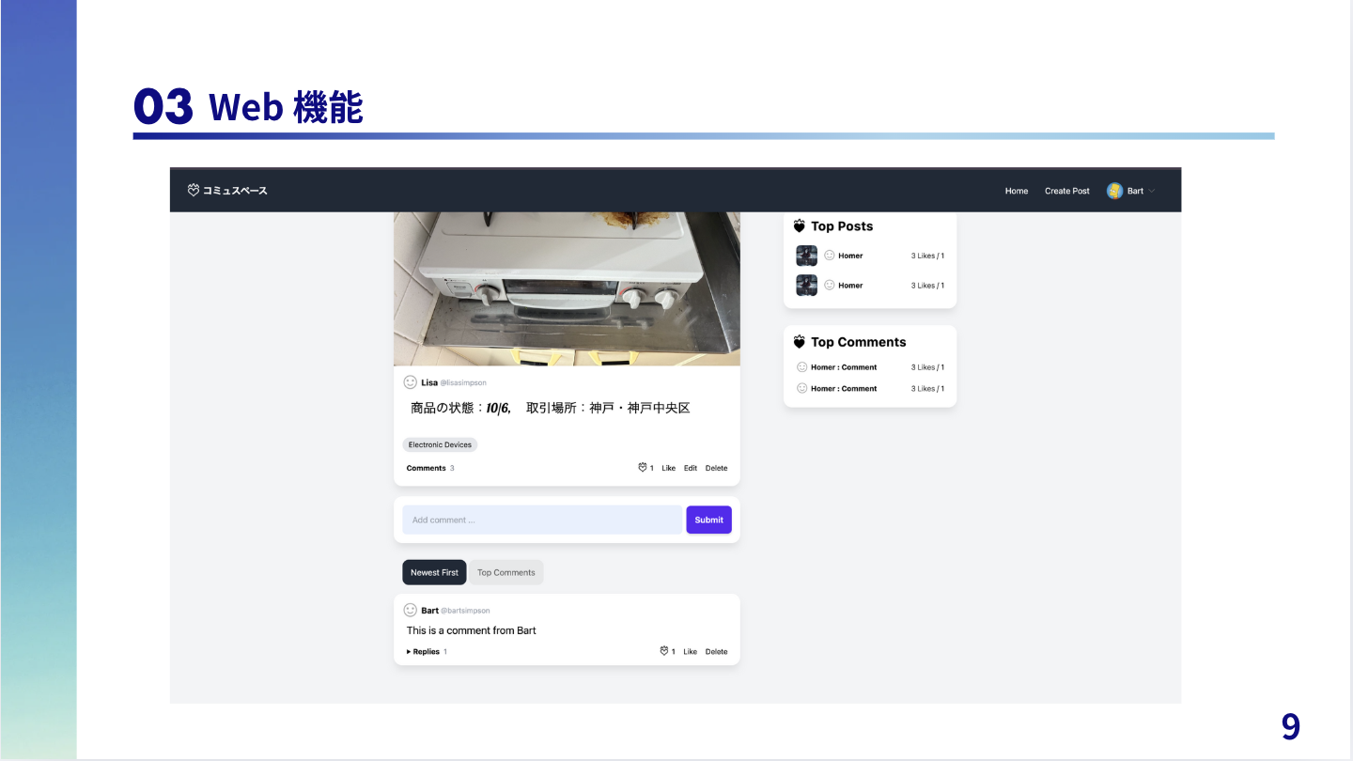Select the Newest First sort tab
This screenshot has height=761, width=1353.
[x=434, y=572]
